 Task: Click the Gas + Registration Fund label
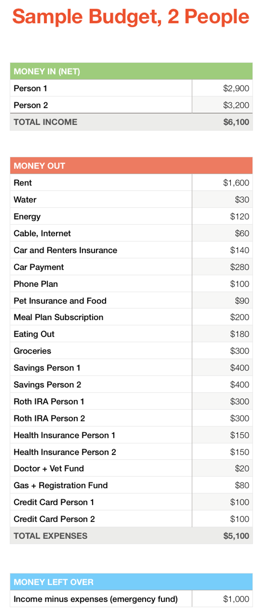coord(61,485)
